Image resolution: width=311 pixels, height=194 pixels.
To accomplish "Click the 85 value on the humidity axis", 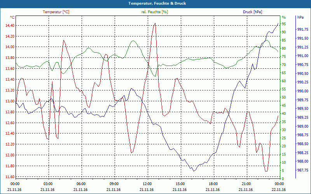I will point(284,40).
